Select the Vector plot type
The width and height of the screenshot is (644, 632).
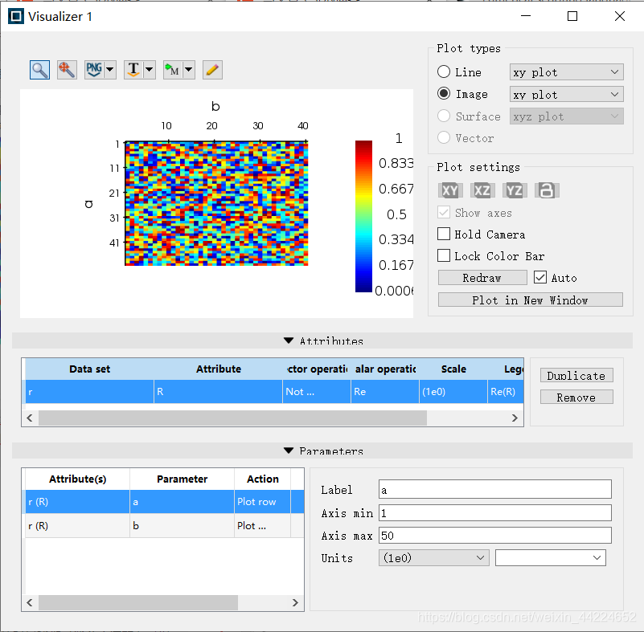pyautogui.click(x=444, y=137)
